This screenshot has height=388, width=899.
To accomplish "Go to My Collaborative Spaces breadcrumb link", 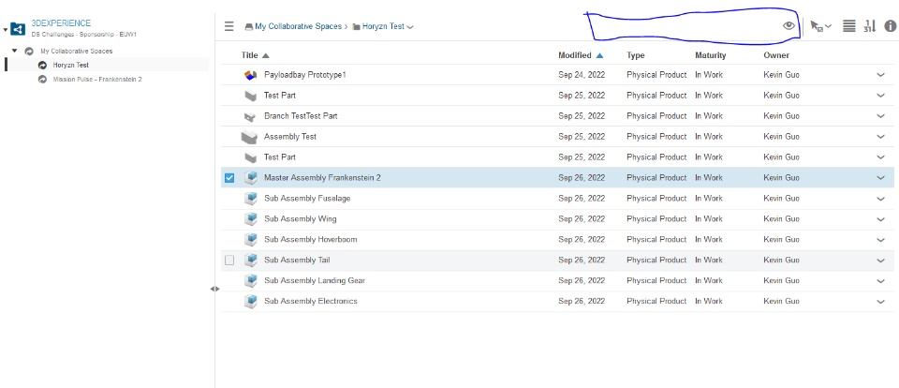I will pyautogui.click(x=294, y=26).
